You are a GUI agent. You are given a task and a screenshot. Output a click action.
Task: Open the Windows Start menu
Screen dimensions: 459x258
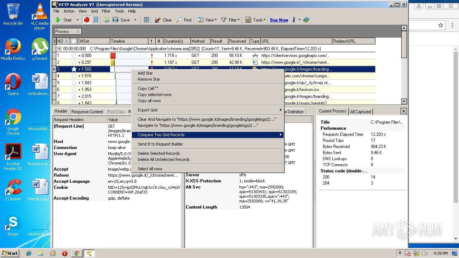pos(10,253)
